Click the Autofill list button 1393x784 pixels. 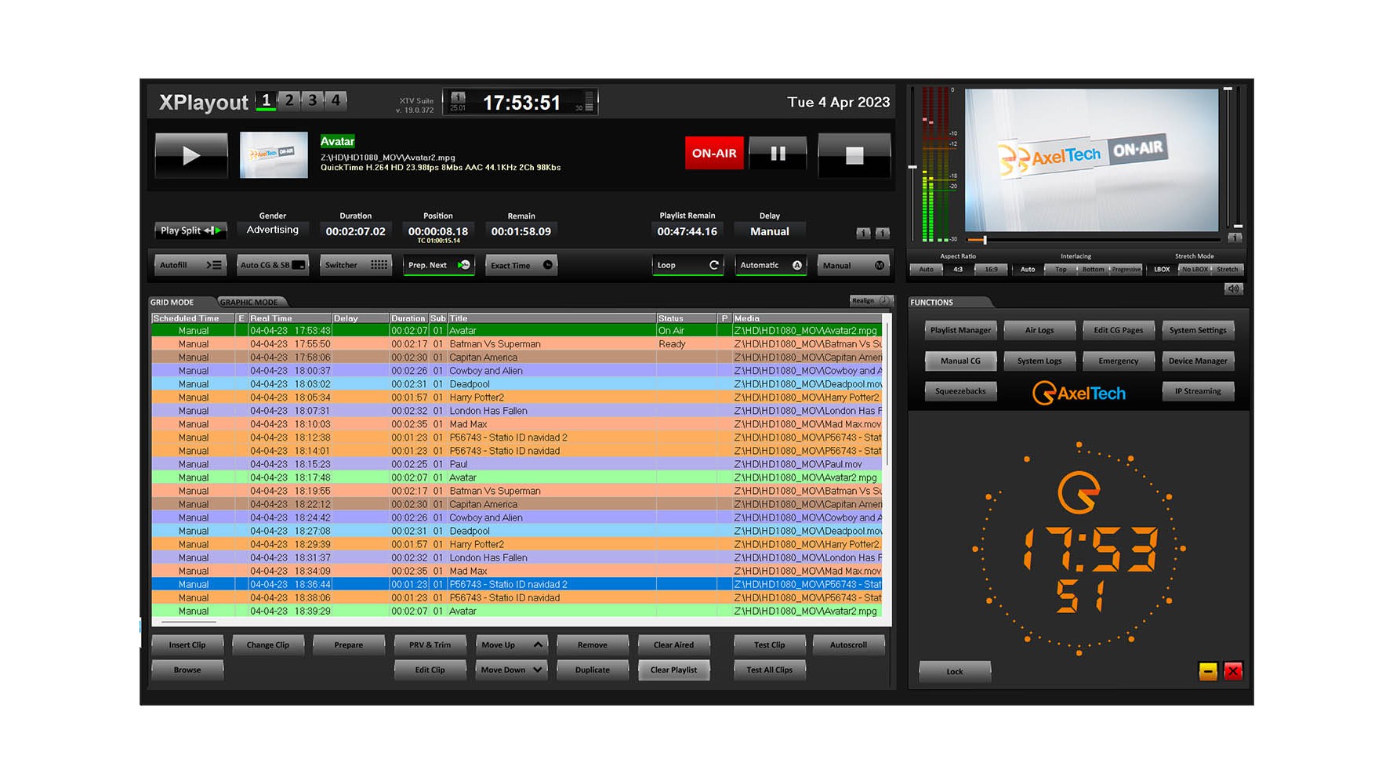tap(190, 265)
